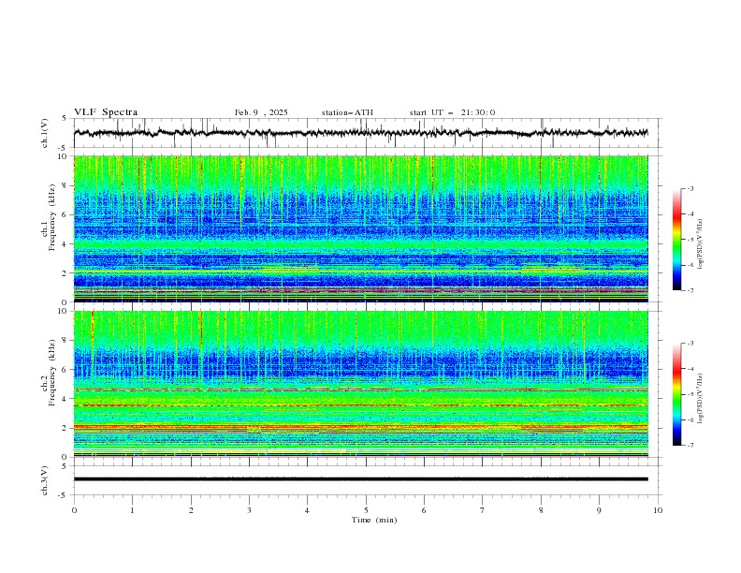This screenshot has height=573, width=741.
Task: Click the "VLF Spectra" plot title
Action: coord(106,112)
